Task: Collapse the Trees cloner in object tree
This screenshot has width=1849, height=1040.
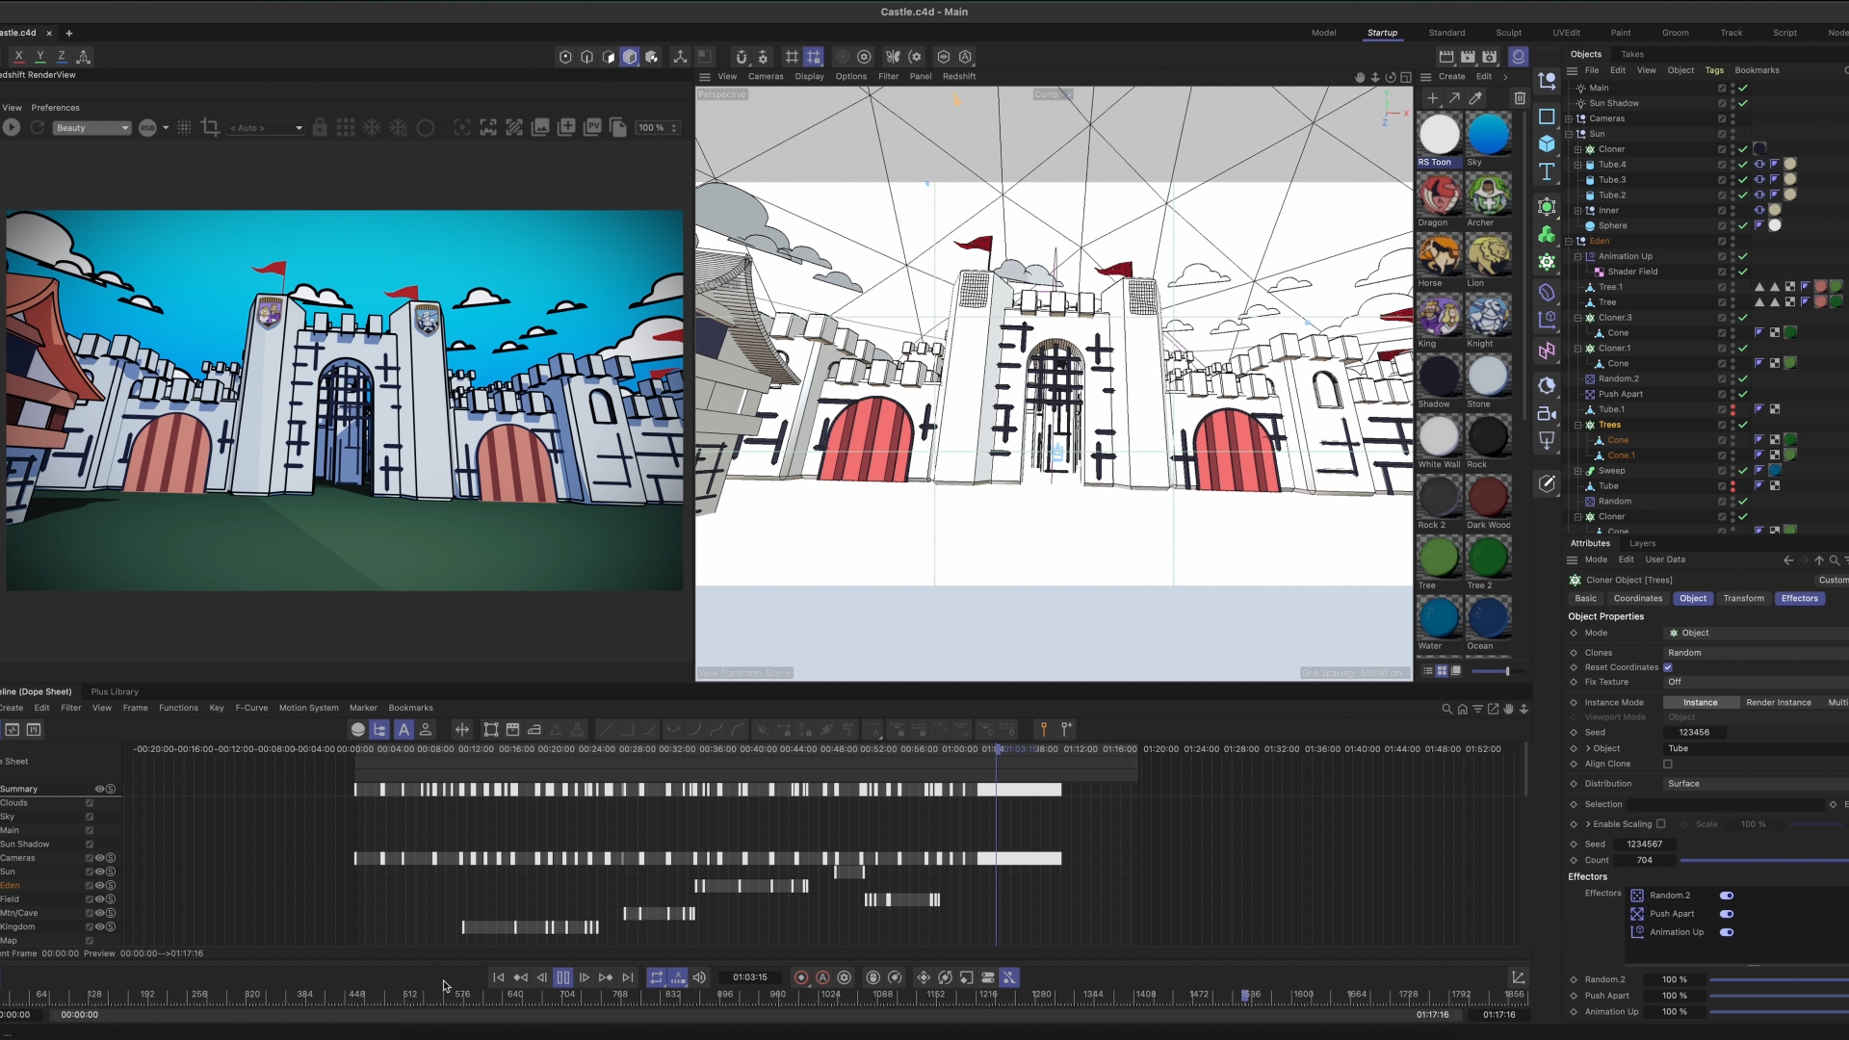Action: click(1577, 425)
